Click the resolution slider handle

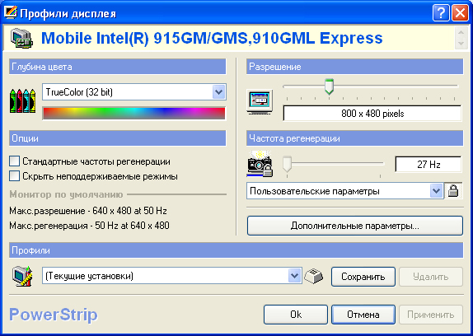point(329,86)
